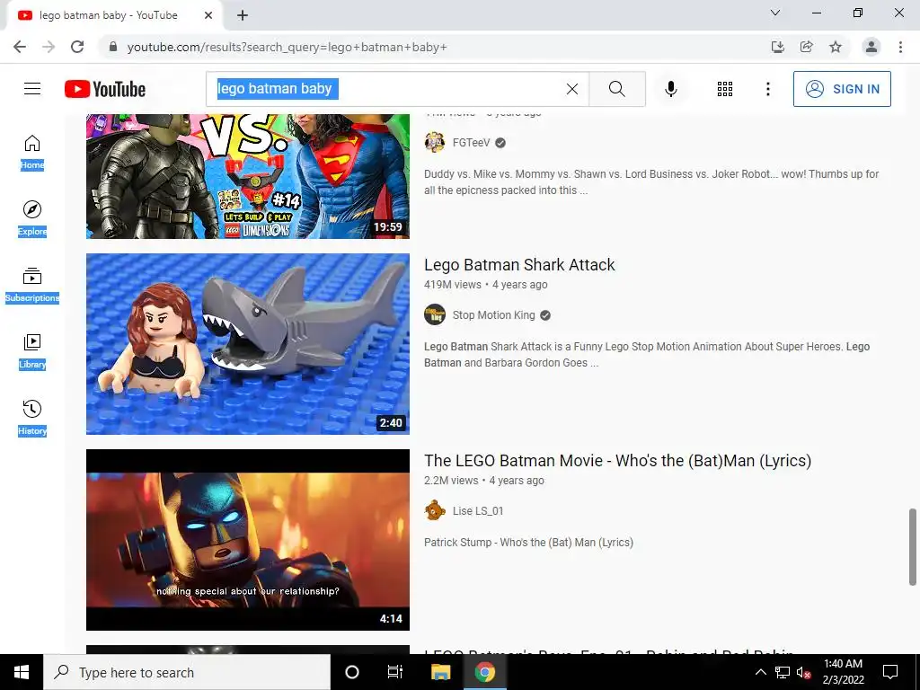Open the YouTube apps grid

[725, 89]
